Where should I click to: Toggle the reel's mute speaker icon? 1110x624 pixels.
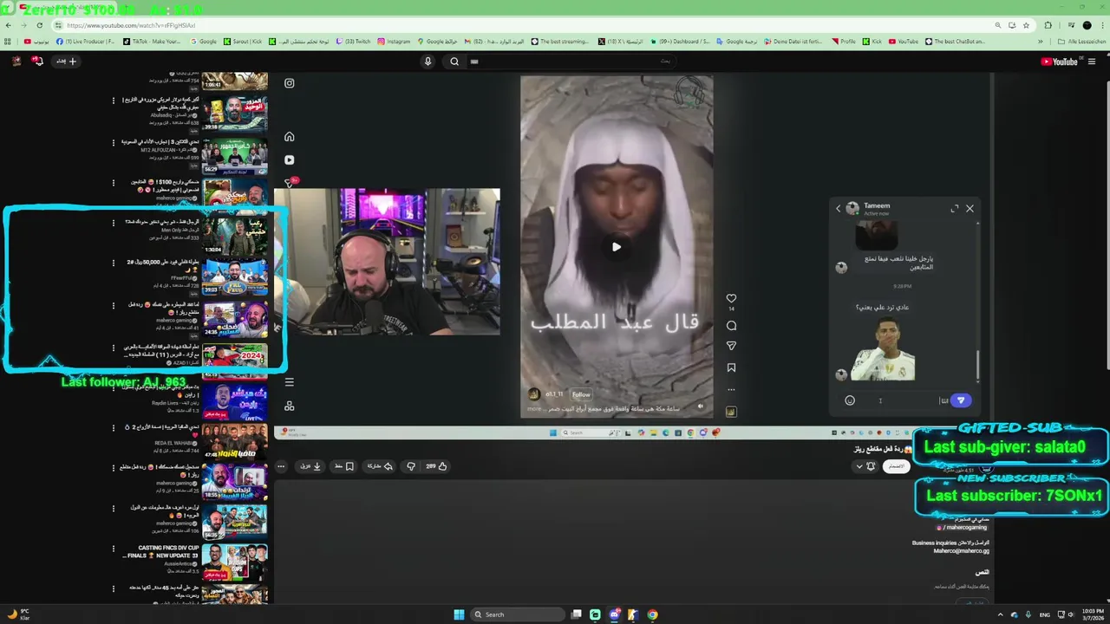coord(701,406)
